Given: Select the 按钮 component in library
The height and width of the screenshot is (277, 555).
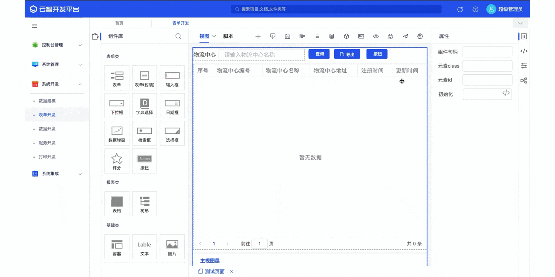Looking at the screenshot, I should [x=145, y=161].
